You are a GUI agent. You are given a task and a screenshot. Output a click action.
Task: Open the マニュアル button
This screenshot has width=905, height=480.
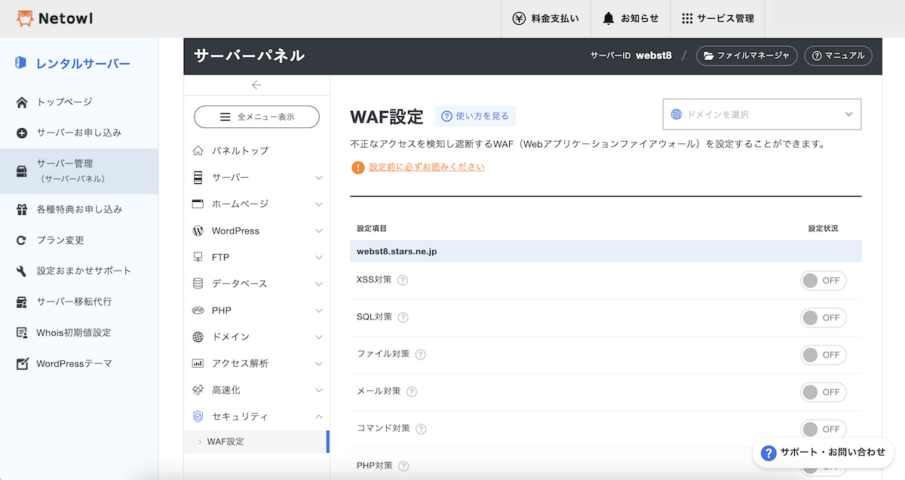(839, 56)
